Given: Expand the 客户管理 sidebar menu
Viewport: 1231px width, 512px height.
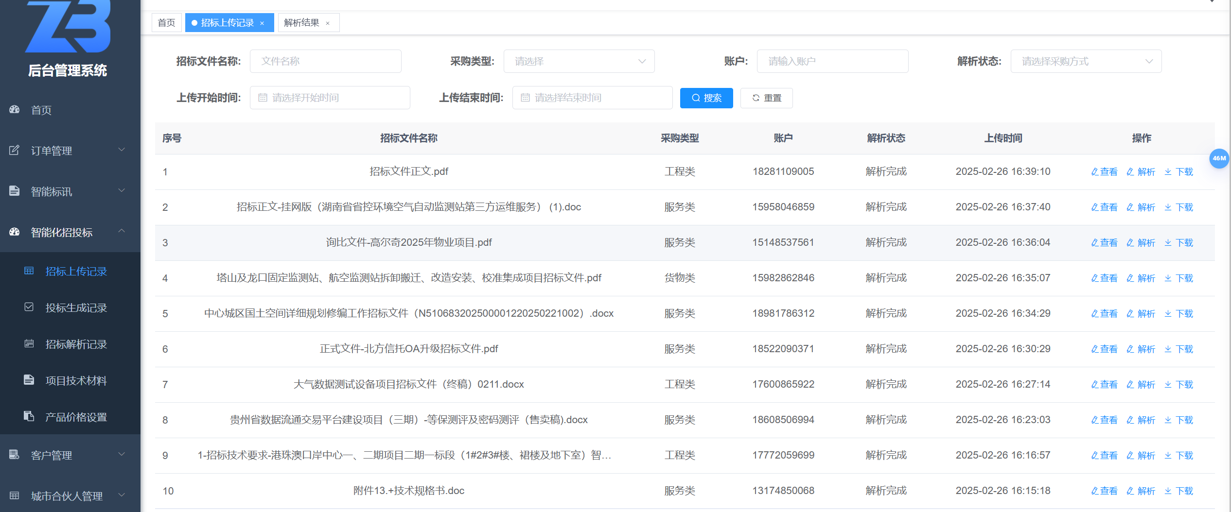Looking at the screenshot, I should [122, 455].
